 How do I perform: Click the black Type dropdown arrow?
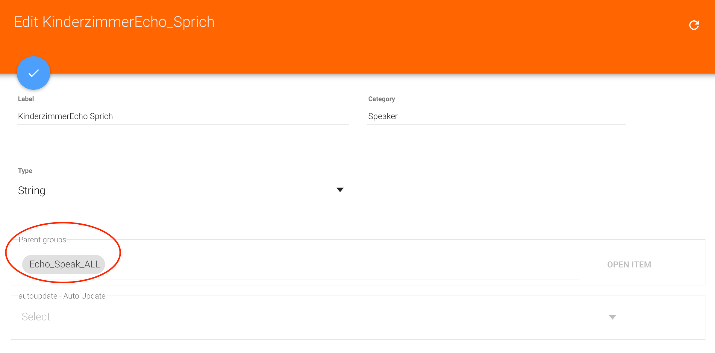point(340,190)
